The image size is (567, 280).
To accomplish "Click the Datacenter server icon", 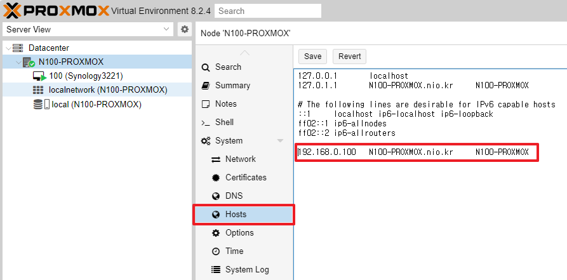I will 18,48.
